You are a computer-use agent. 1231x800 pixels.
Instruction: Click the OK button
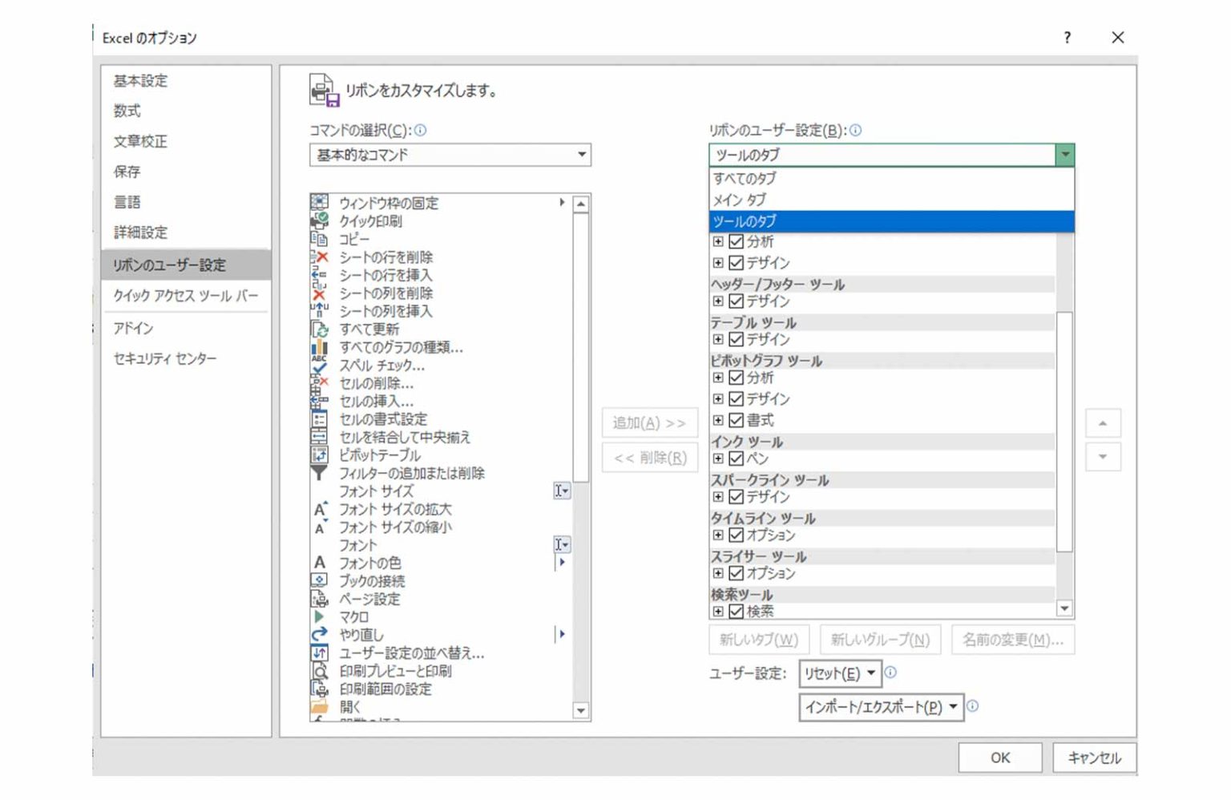click(999, 758)
